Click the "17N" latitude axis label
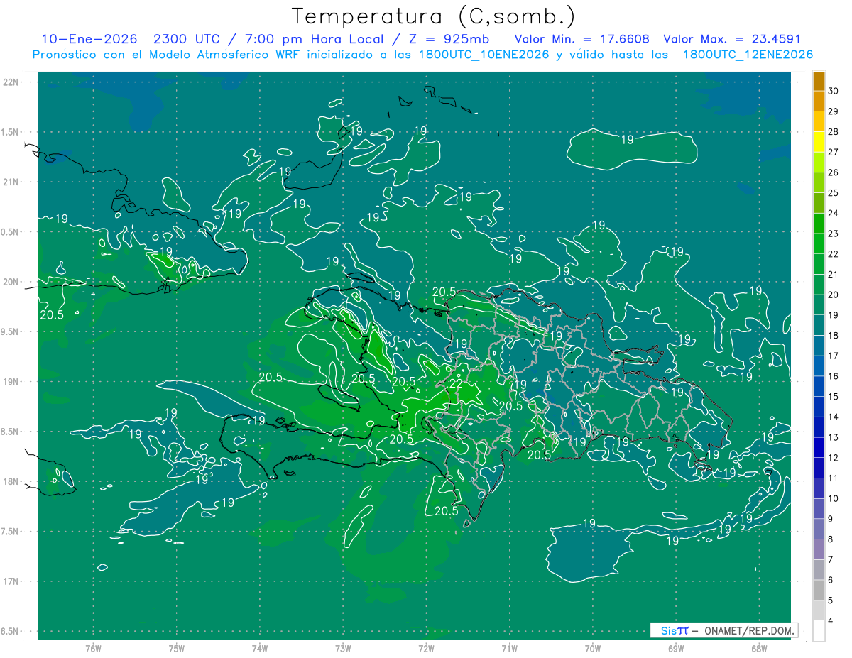This screenshot has width=852, height=658. [x=11, y=581]
